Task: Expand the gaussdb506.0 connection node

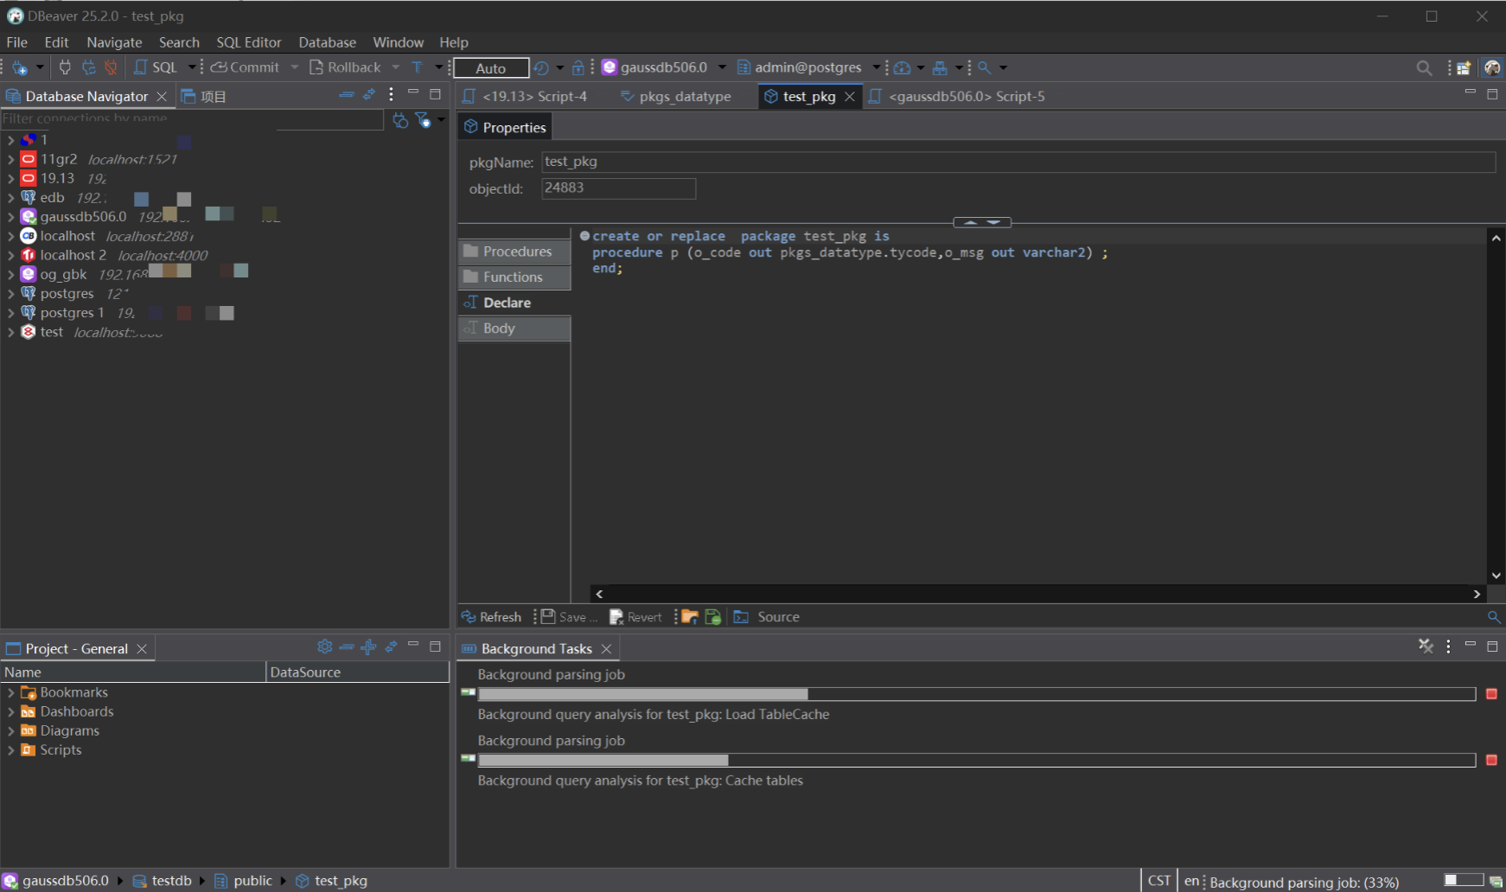Action: 10,217
